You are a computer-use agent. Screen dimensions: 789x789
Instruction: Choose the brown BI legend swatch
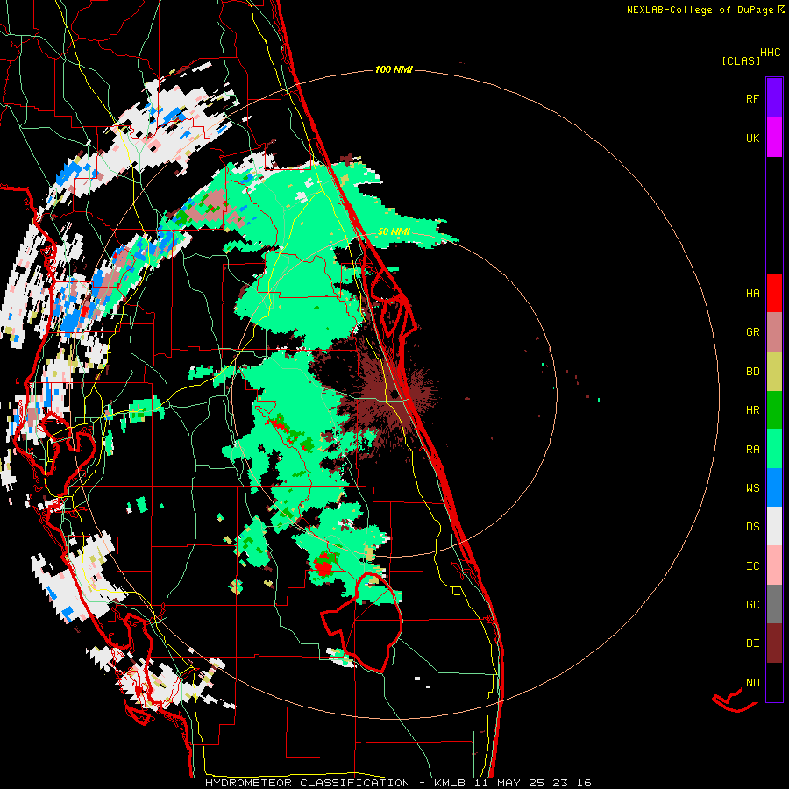pos(774,643)
